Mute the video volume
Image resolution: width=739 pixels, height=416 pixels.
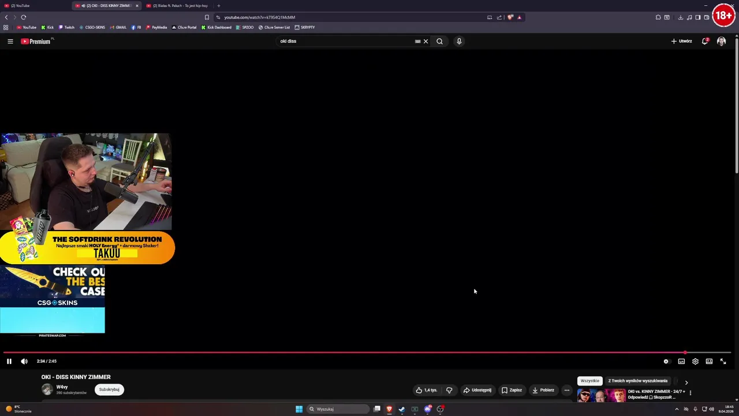(24, 361)
